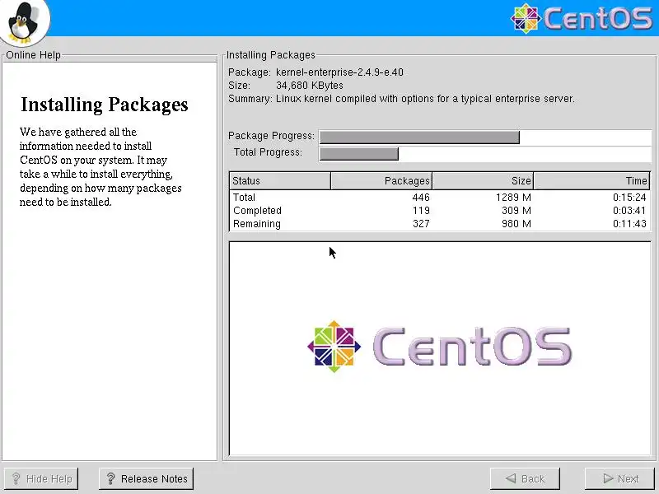Screen dimensions: 659x494
Task: Click the Total row label
Action: (244, 197)
